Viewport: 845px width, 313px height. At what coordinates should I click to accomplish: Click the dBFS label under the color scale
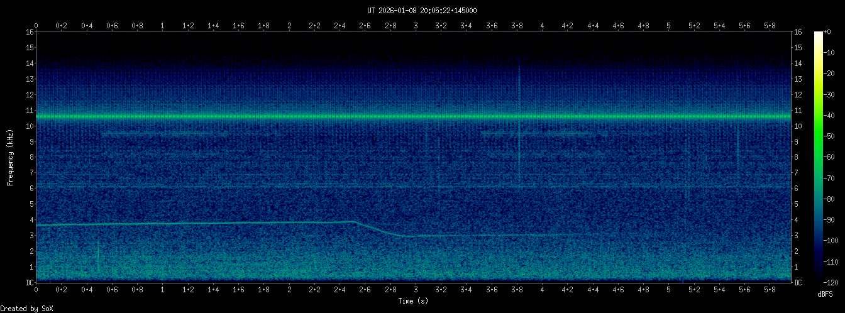tap(826, 294)
